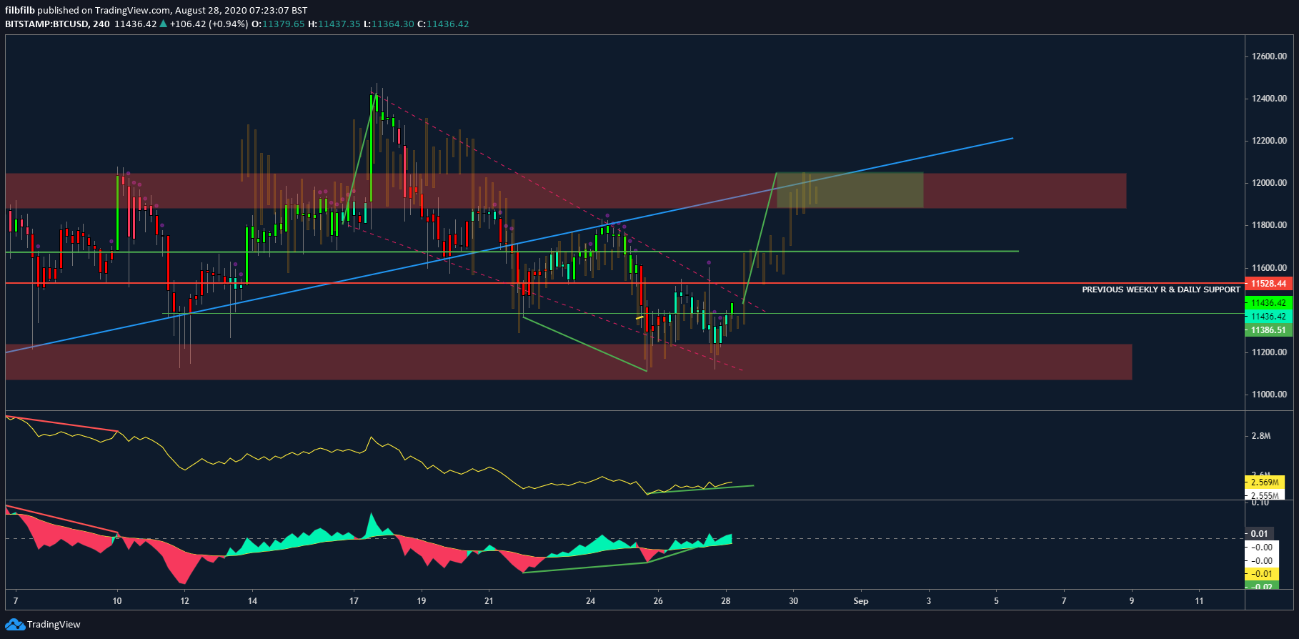Click the 2.8M volume axis label

pos(1261,436)
